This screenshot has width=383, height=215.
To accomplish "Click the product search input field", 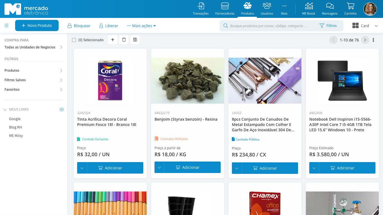I will coord(269,26).
